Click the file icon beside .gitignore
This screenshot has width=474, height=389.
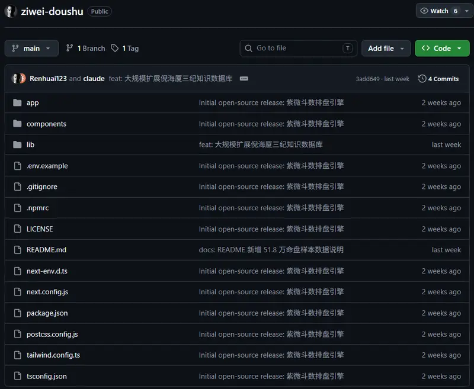pos(18,187)
